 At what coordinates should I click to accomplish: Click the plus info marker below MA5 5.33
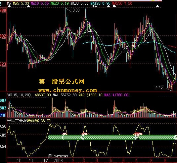point(28,6)
